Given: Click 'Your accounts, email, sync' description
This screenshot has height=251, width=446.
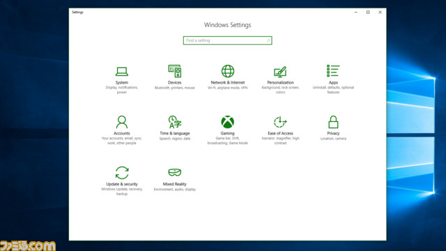Looking at the screenshot, I should [x=122, y=141].
